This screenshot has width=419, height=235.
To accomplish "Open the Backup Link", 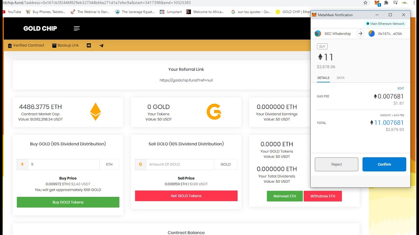I will pos(65,45).
